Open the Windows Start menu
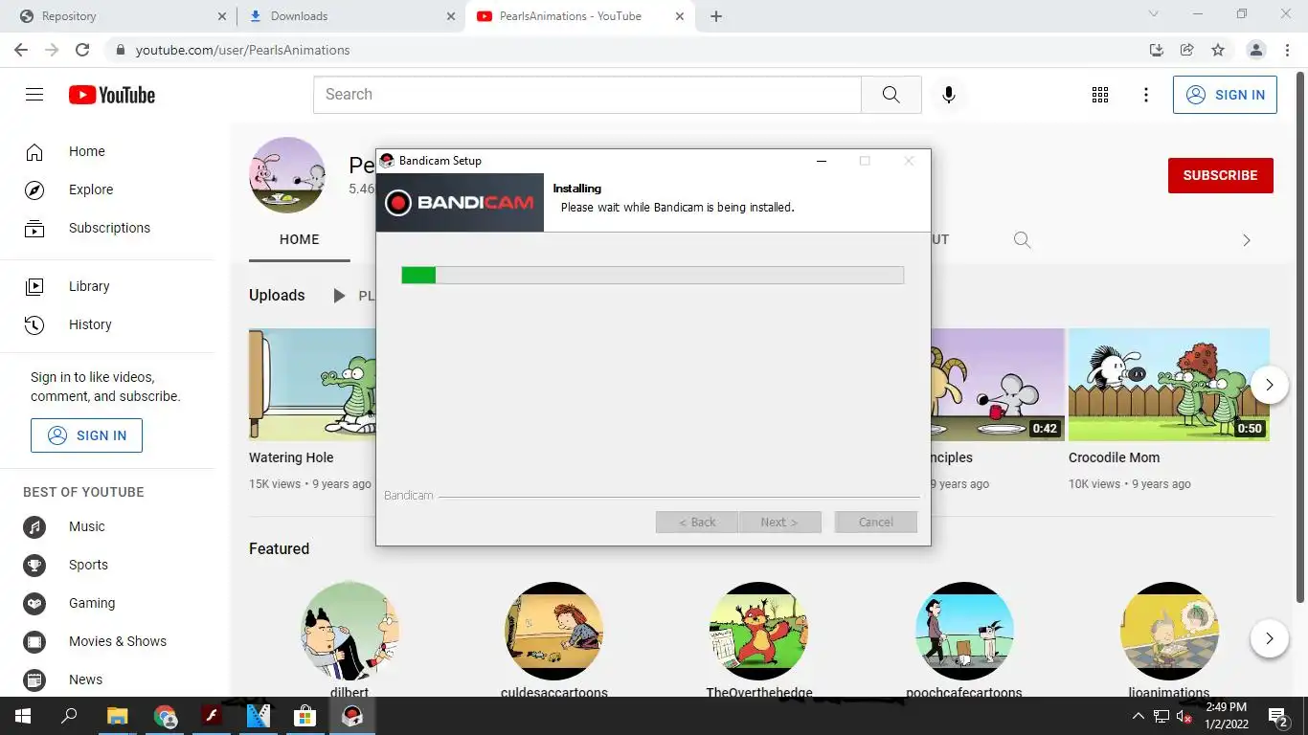The image size is (1308, 735). point(23,716)
